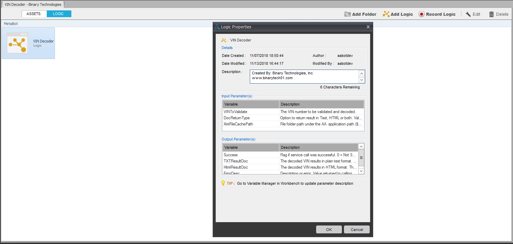Viewport: 513px width, 244px height.
Task: Select the VIN Decoder - Binary Technologies tab
Action: point(33,4)
